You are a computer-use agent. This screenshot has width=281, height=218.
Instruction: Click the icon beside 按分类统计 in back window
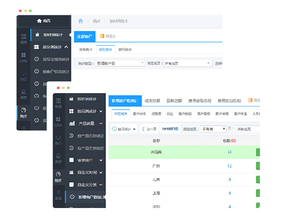36,47
